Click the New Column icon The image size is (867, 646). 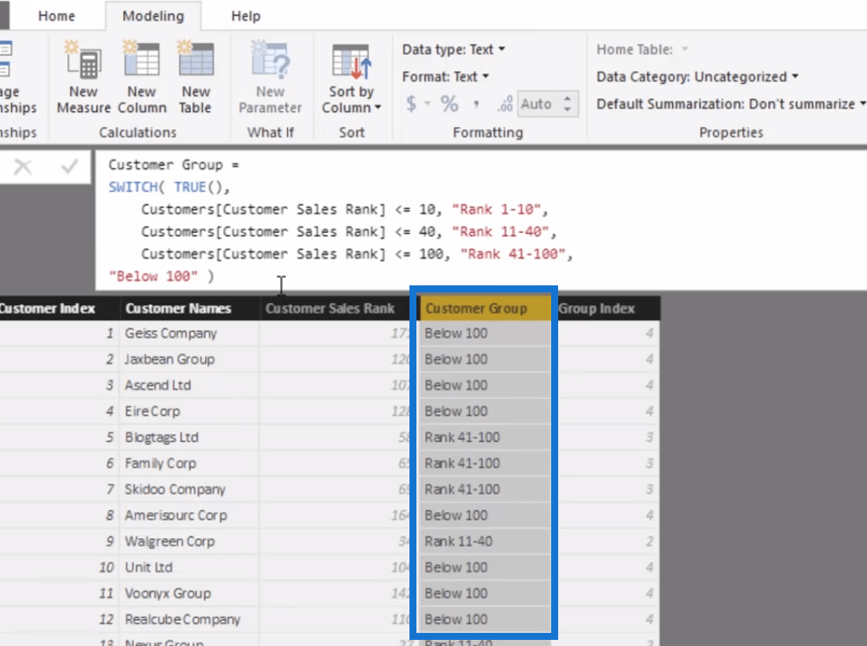142,60
